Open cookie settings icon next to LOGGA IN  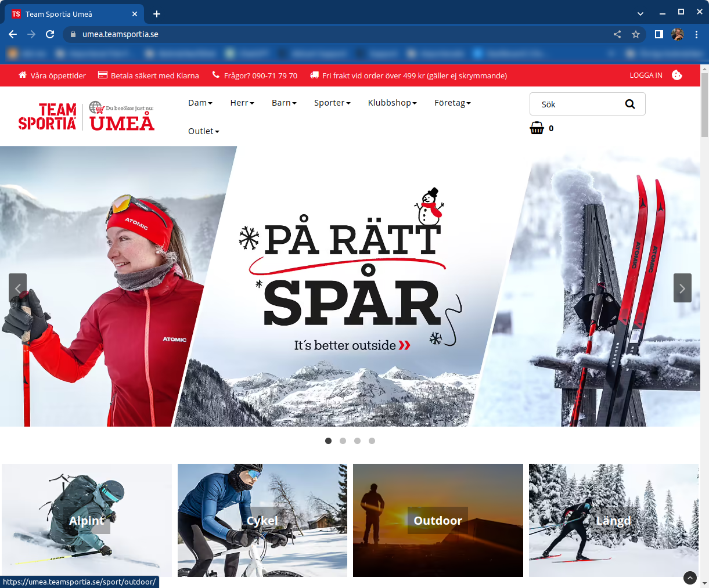coord(677,75)
